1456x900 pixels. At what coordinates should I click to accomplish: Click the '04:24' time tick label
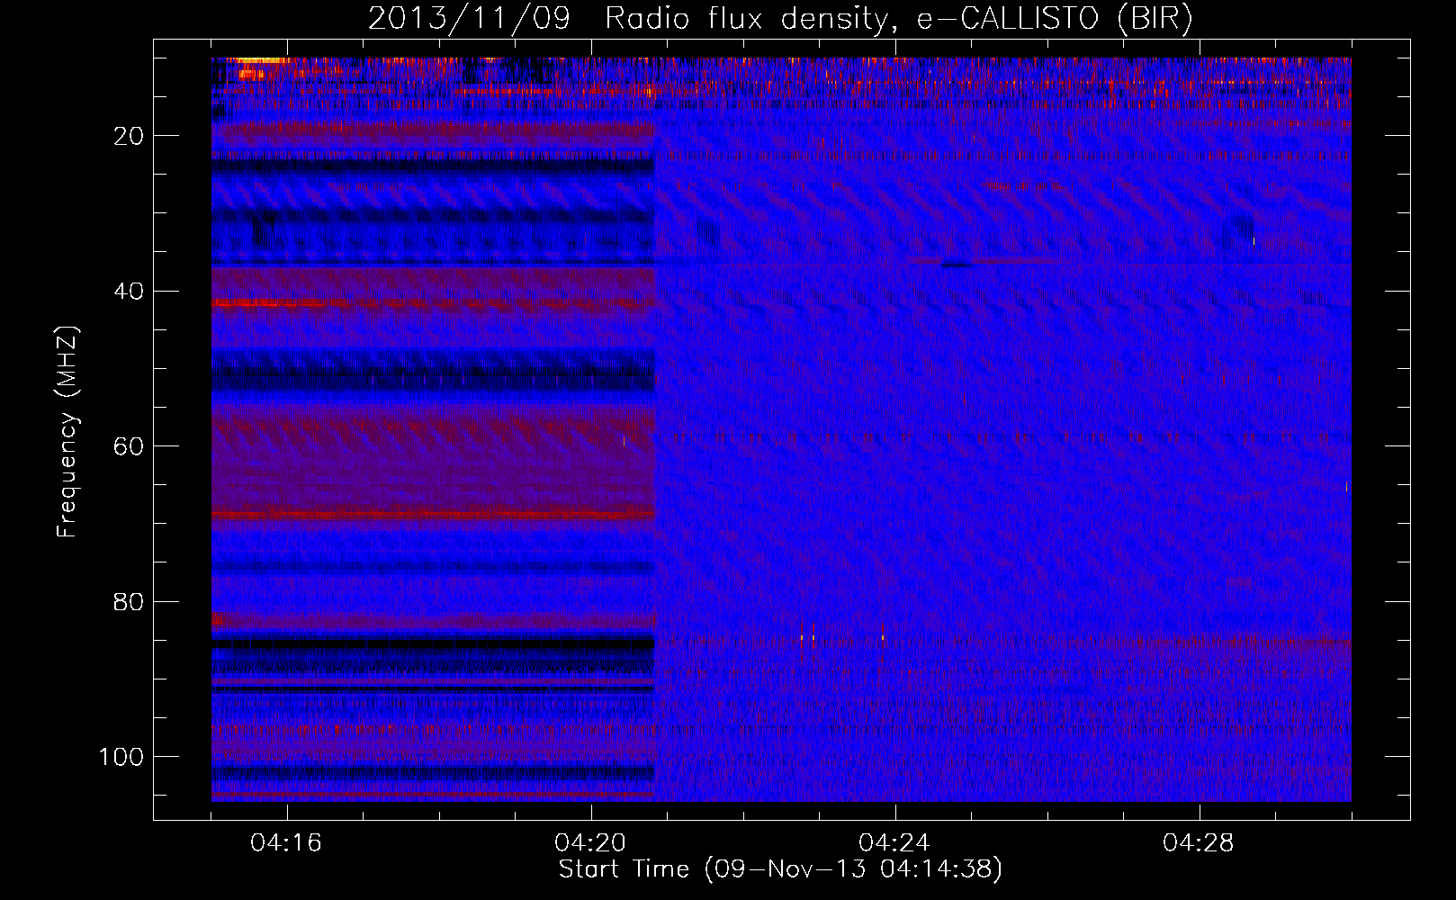coord(894,843)
